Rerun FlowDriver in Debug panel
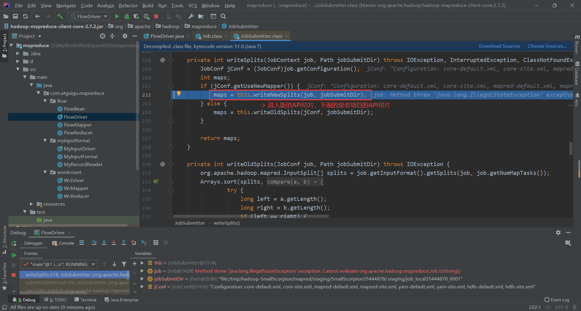 pos(14,243)
